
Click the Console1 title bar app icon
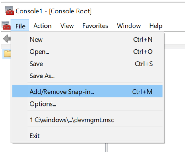(x=9, y=11)
